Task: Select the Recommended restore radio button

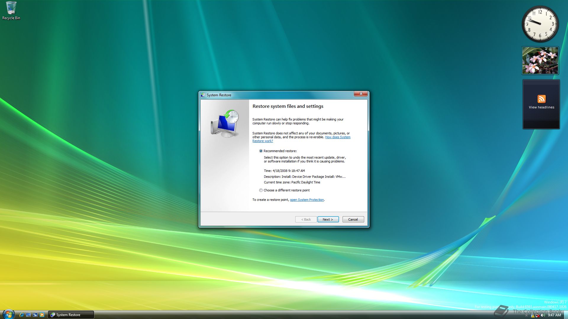Action: [x=261, y=151]
